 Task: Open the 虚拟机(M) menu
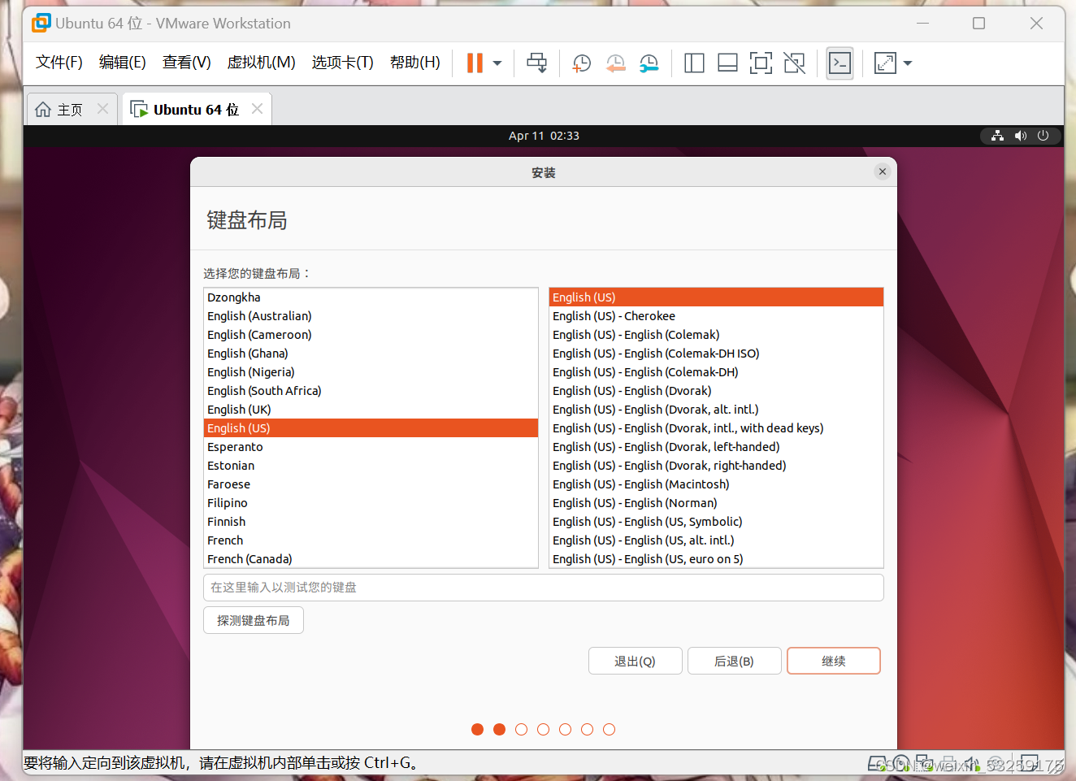[261, 63]
